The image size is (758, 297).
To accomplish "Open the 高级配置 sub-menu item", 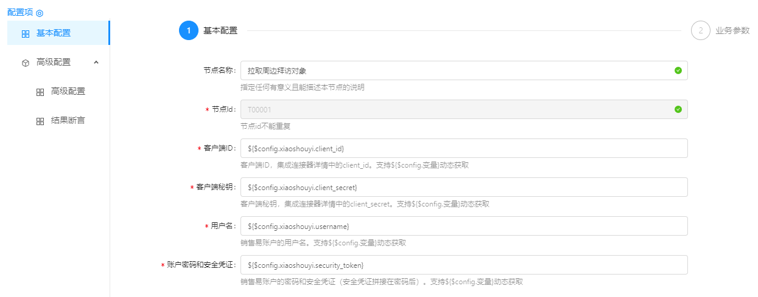I will click(x=68, y=92).
